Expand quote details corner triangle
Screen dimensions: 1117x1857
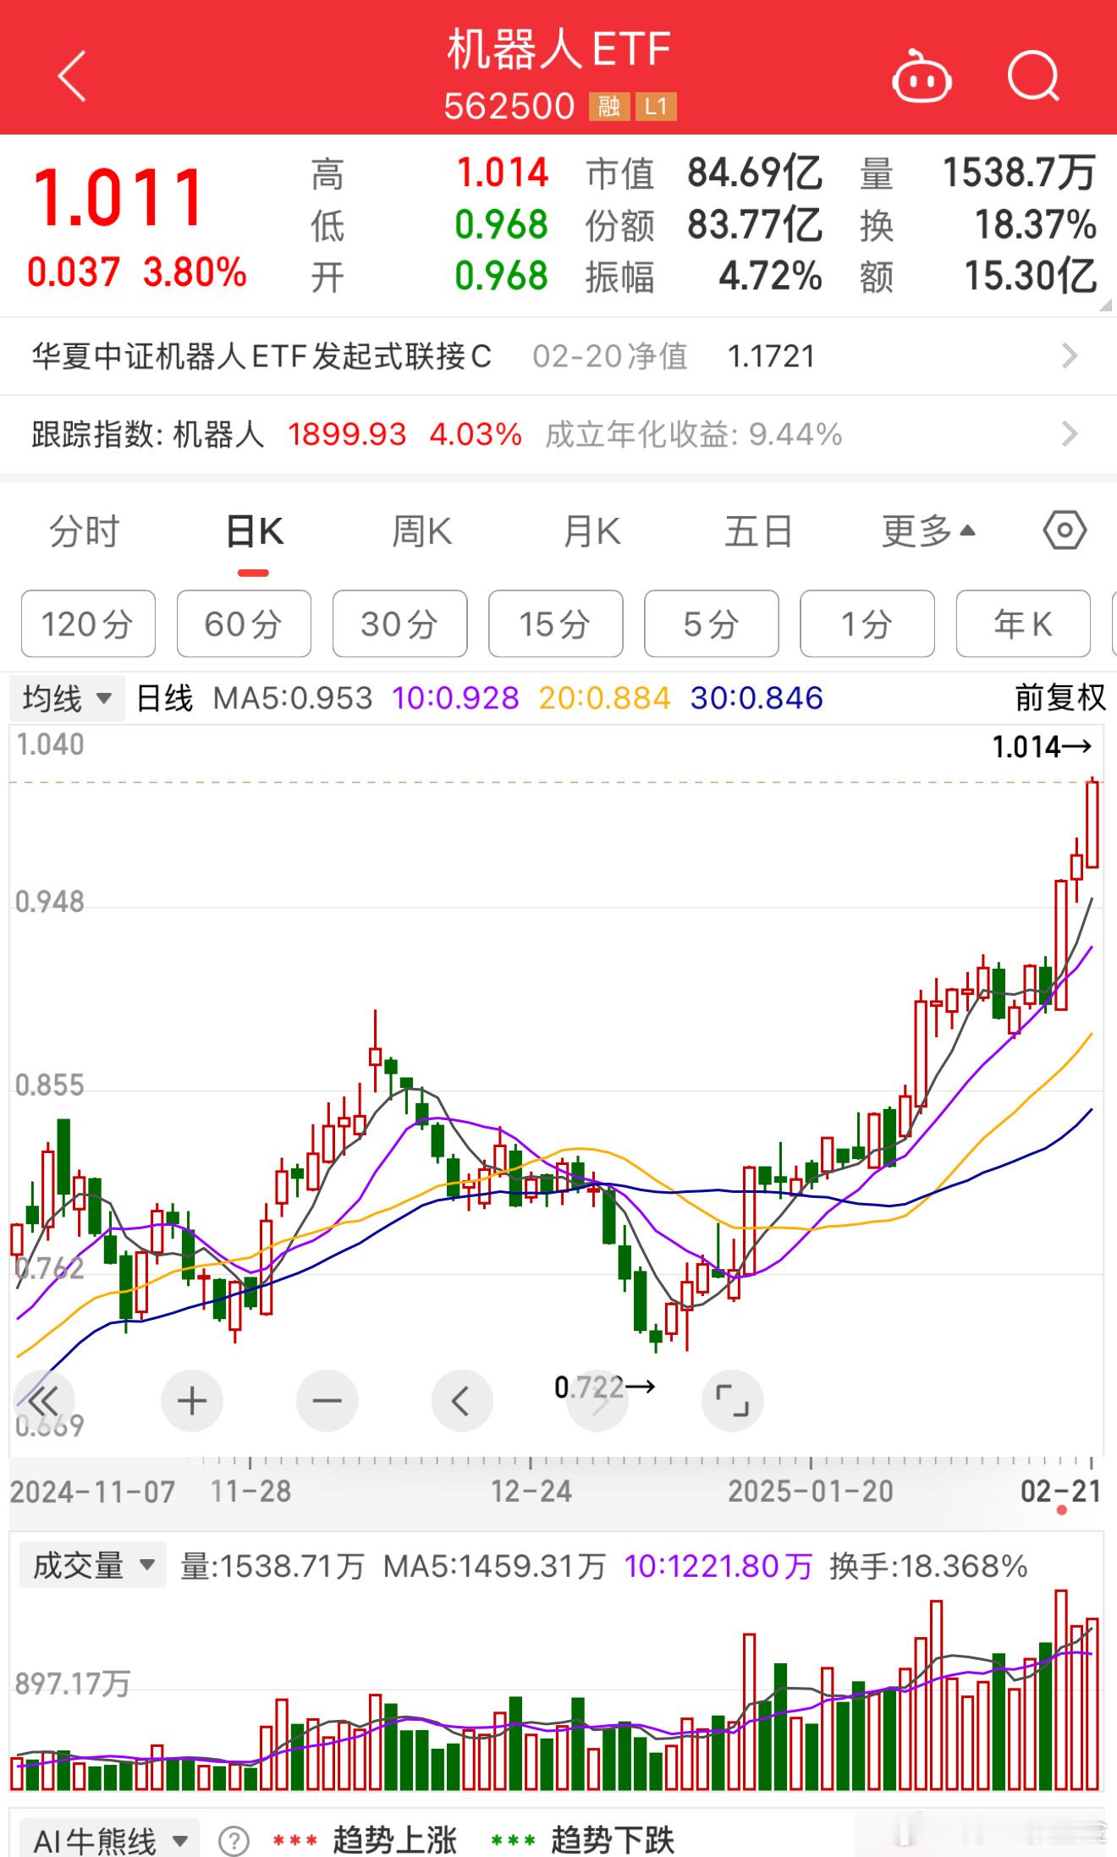[x=1105, y=305]
